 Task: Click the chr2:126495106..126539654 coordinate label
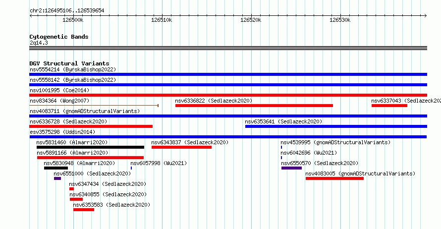pyautogui.click(x=67, y=10)
